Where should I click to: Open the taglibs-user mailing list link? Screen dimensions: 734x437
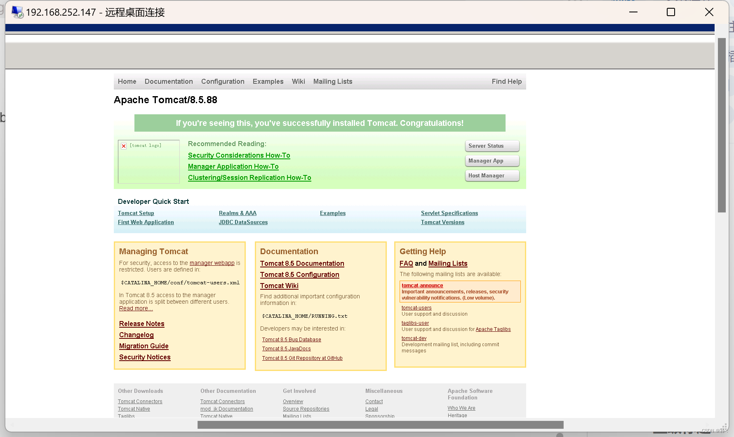(415, 323)
